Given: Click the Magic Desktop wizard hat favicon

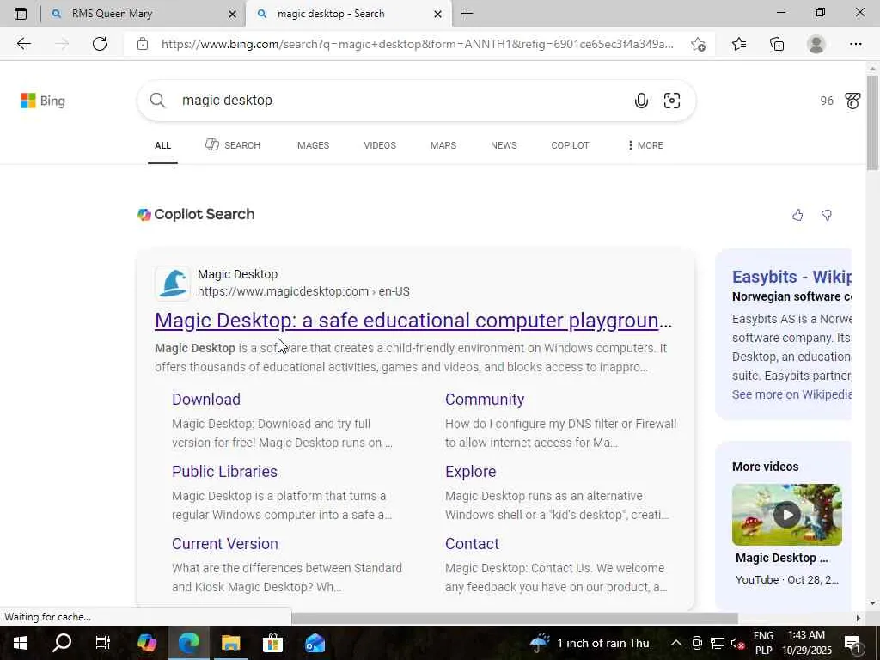Looking at the screenshot, I should [173, 284].
